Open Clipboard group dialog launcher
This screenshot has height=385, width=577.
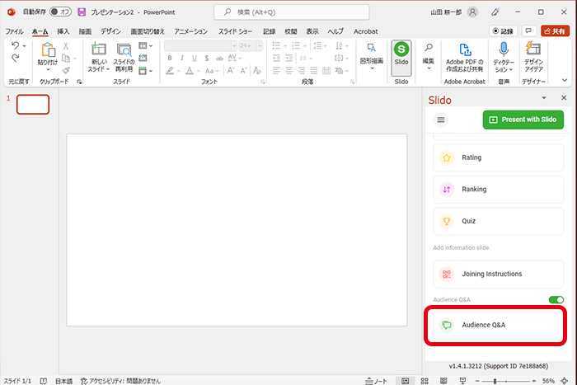coord(79,82)
